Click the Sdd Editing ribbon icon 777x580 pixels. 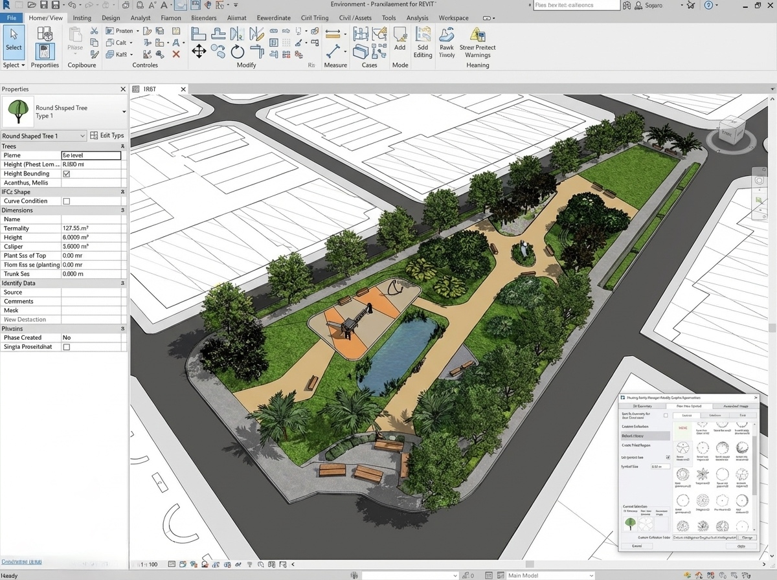click(423, 40)
